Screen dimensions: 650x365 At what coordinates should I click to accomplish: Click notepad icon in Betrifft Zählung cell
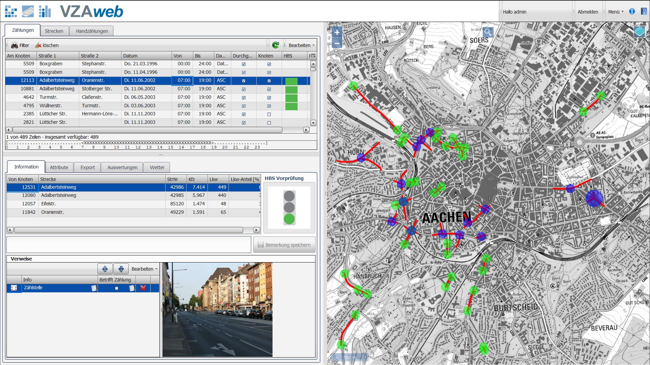click(x=132, y=288)
